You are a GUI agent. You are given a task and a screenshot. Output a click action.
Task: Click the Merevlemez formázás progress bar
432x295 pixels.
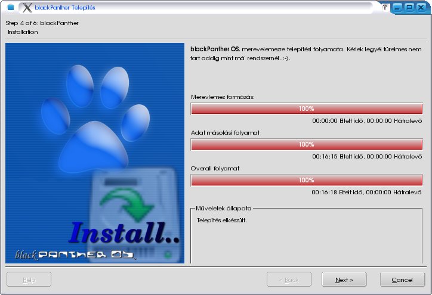[306, 108]
